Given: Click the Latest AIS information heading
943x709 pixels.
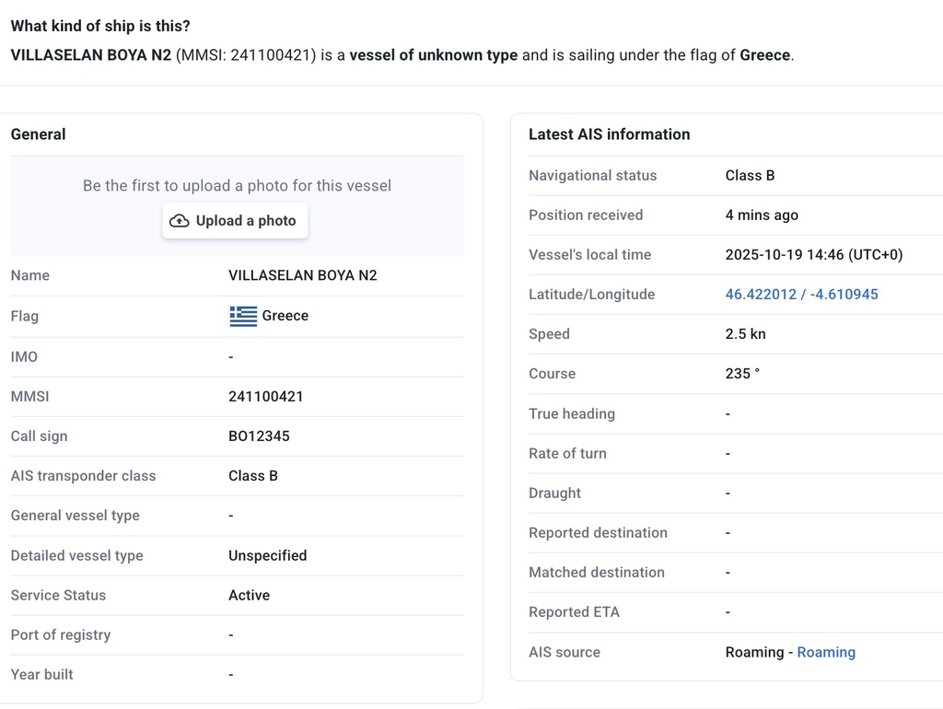Looking at the screenshot, I should pyautogui.click(x=609, y=134).
